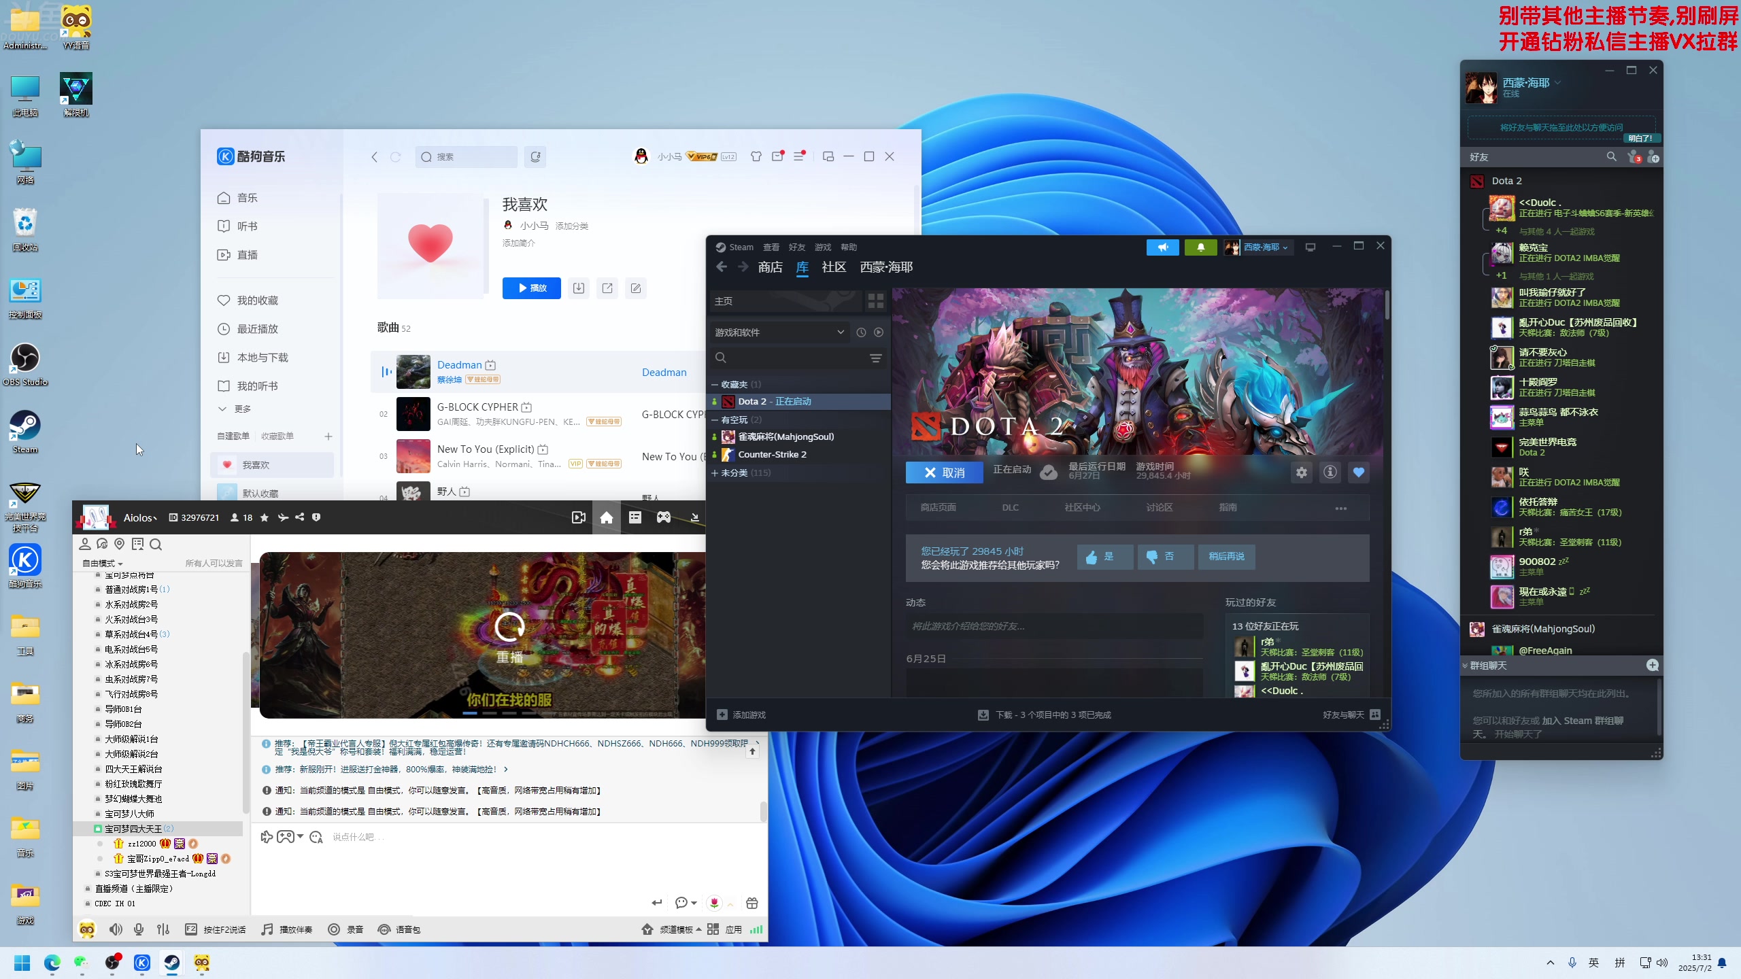The image size is (1741, 979).
Task: Click 稍后再说 button in Steam
Action: point(1226,557)
